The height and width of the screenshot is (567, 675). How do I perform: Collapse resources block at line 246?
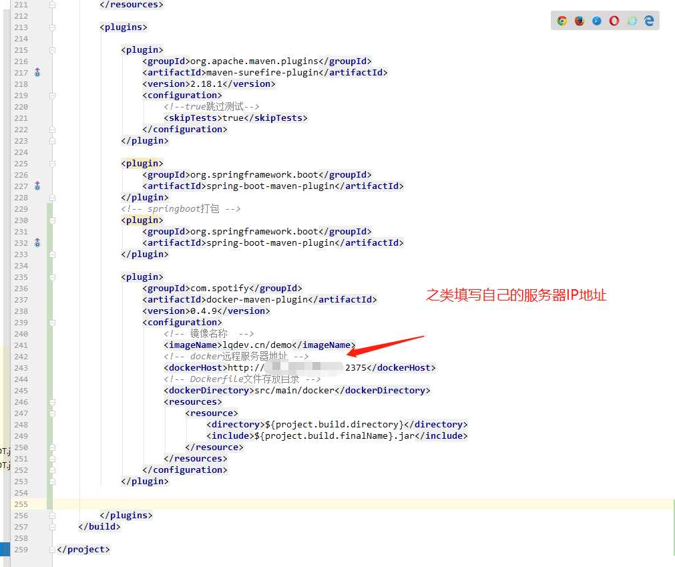[52, 402]
